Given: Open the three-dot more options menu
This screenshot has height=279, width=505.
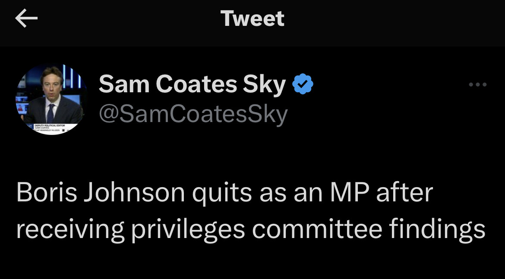Looking at the screenshot, I should point(478,85).
